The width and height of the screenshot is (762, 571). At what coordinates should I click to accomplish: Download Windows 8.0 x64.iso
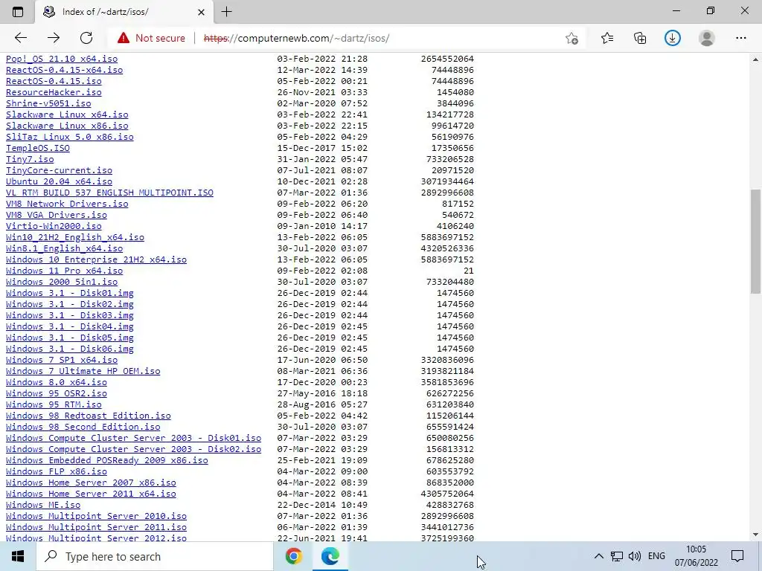(57, 383)
